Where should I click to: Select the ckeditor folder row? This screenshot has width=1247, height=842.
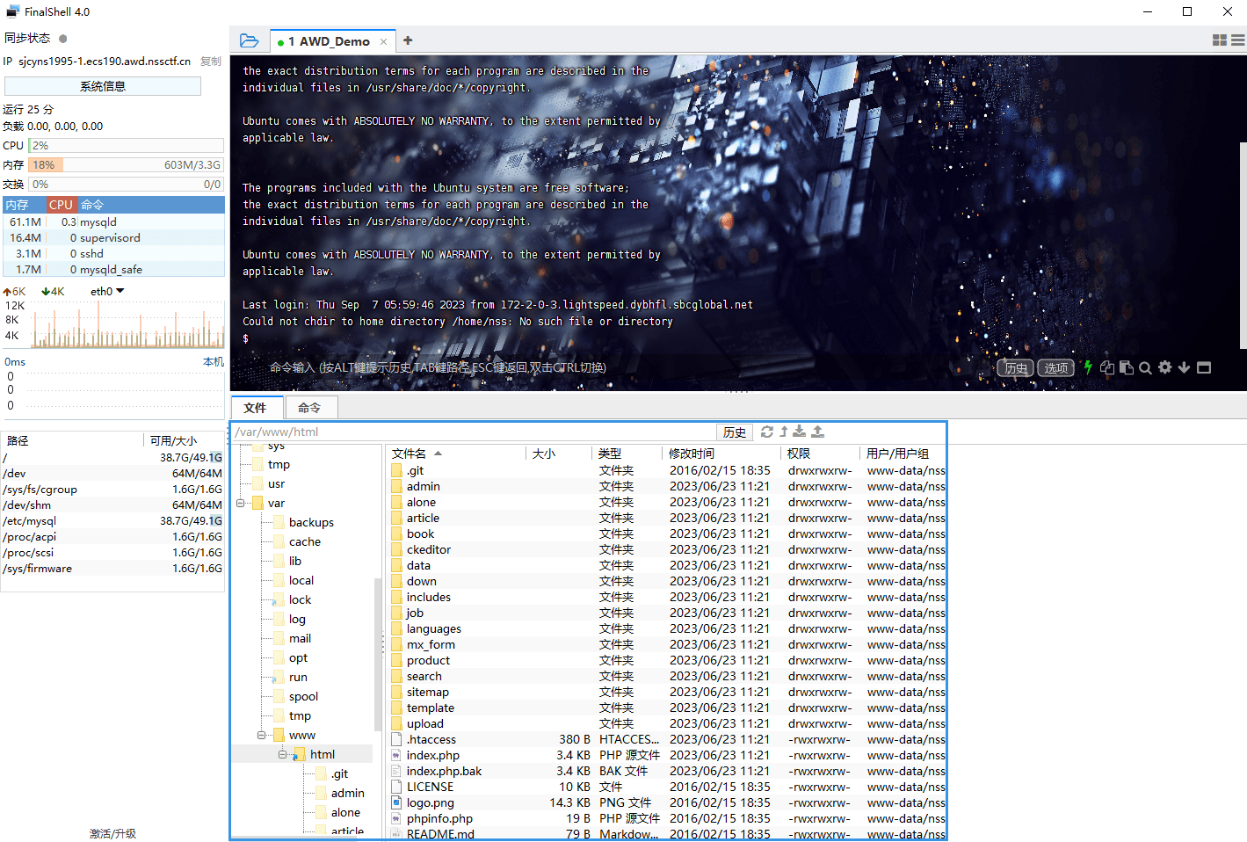coord(668,550)
